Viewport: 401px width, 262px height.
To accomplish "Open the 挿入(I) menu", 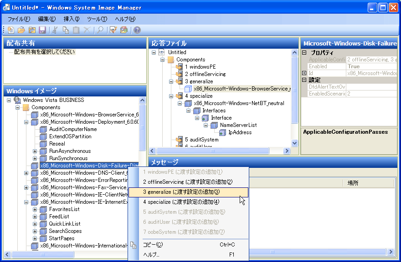I will point(72,19).
